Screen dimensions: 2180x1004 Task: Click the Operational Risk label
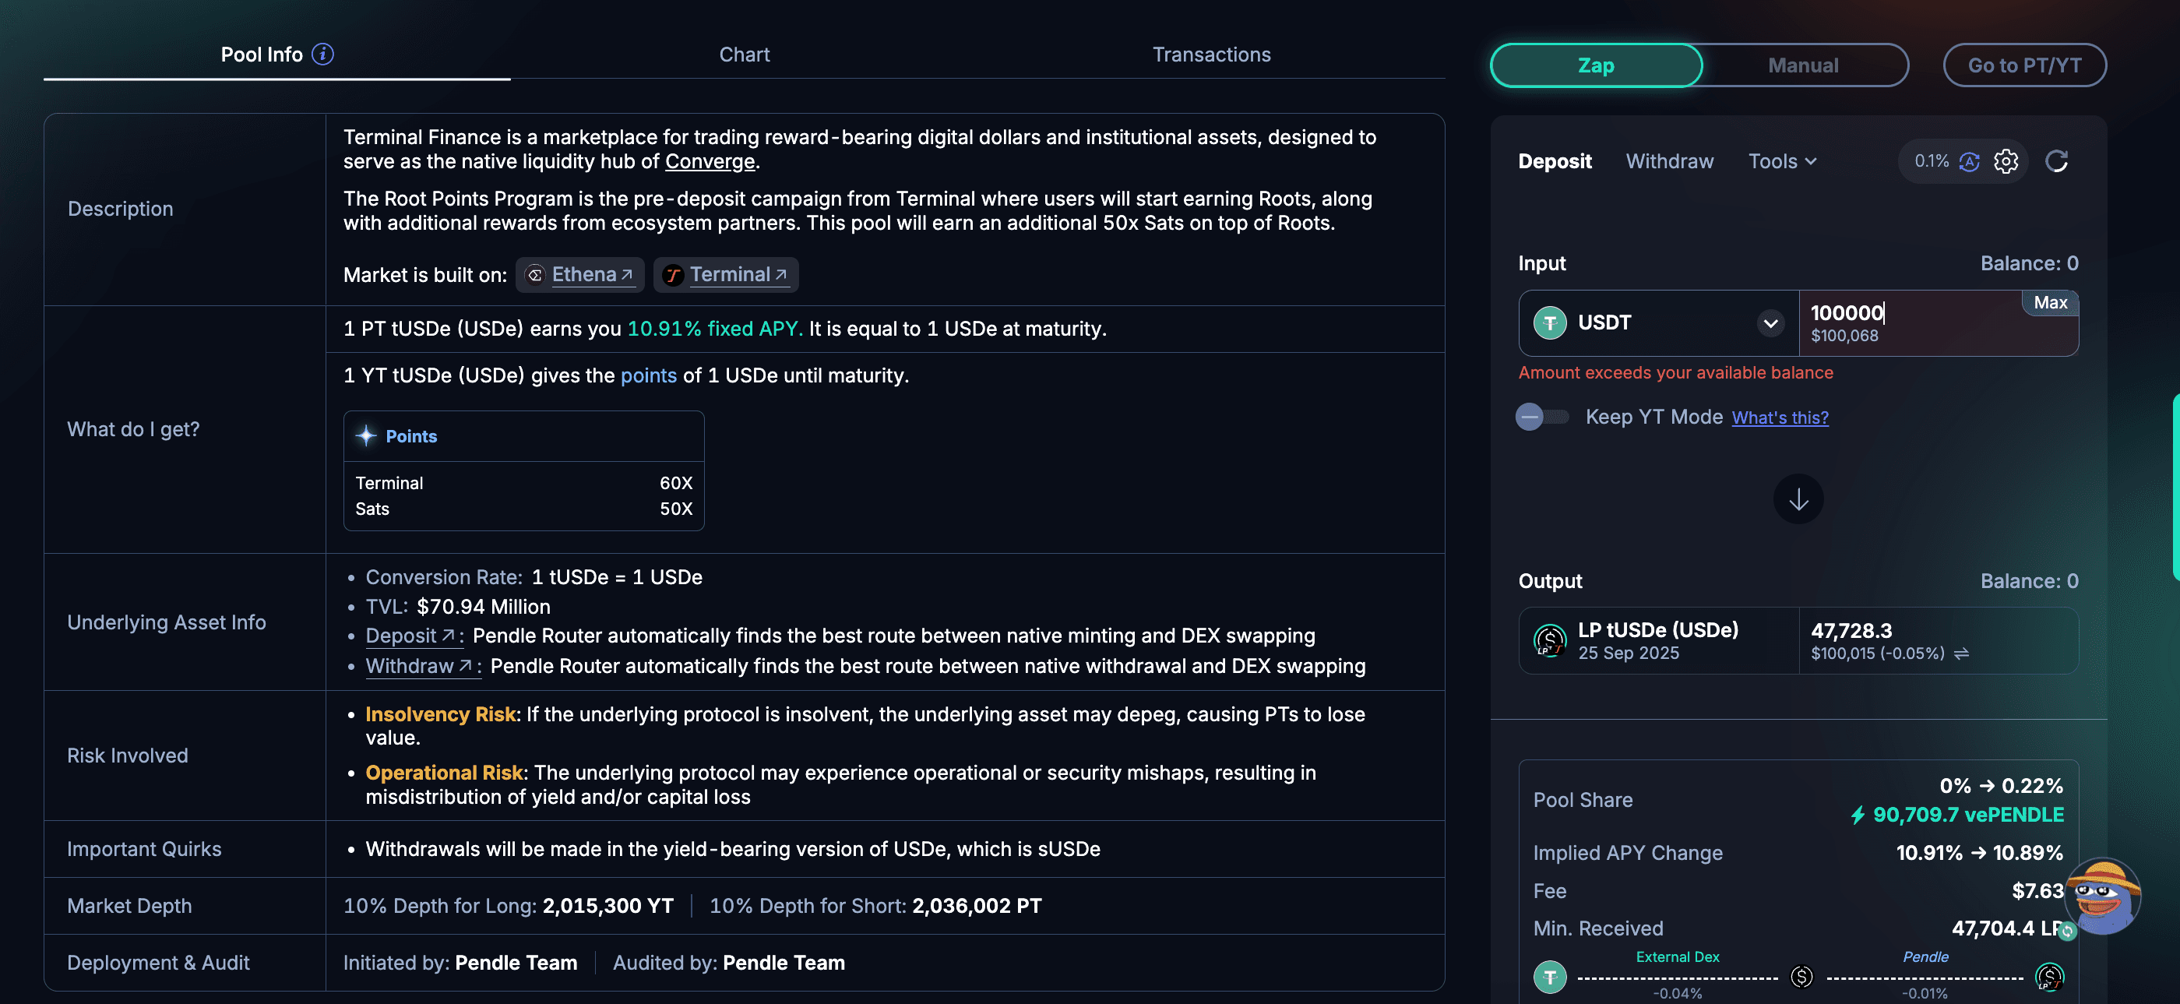tap(444, 773)
